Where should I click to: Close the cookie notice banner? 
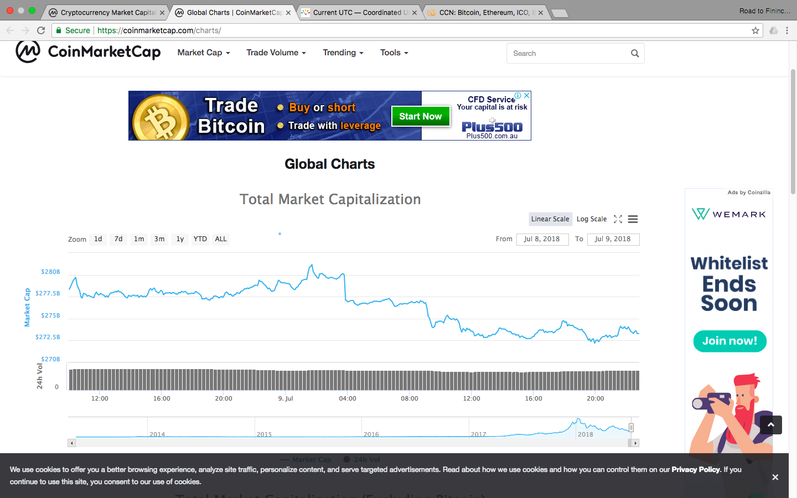[x=775, y=477]
